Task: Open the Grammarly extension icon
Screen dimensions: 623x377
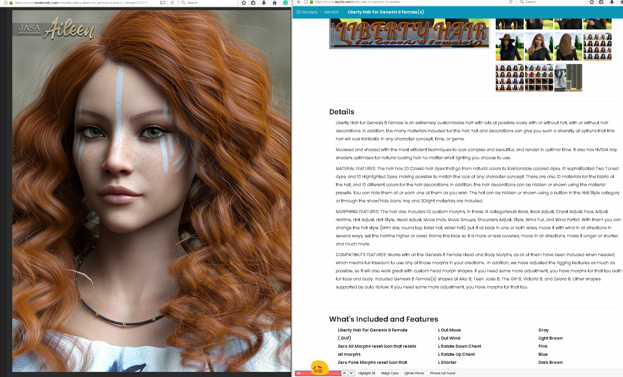Action: pos(285,3)
